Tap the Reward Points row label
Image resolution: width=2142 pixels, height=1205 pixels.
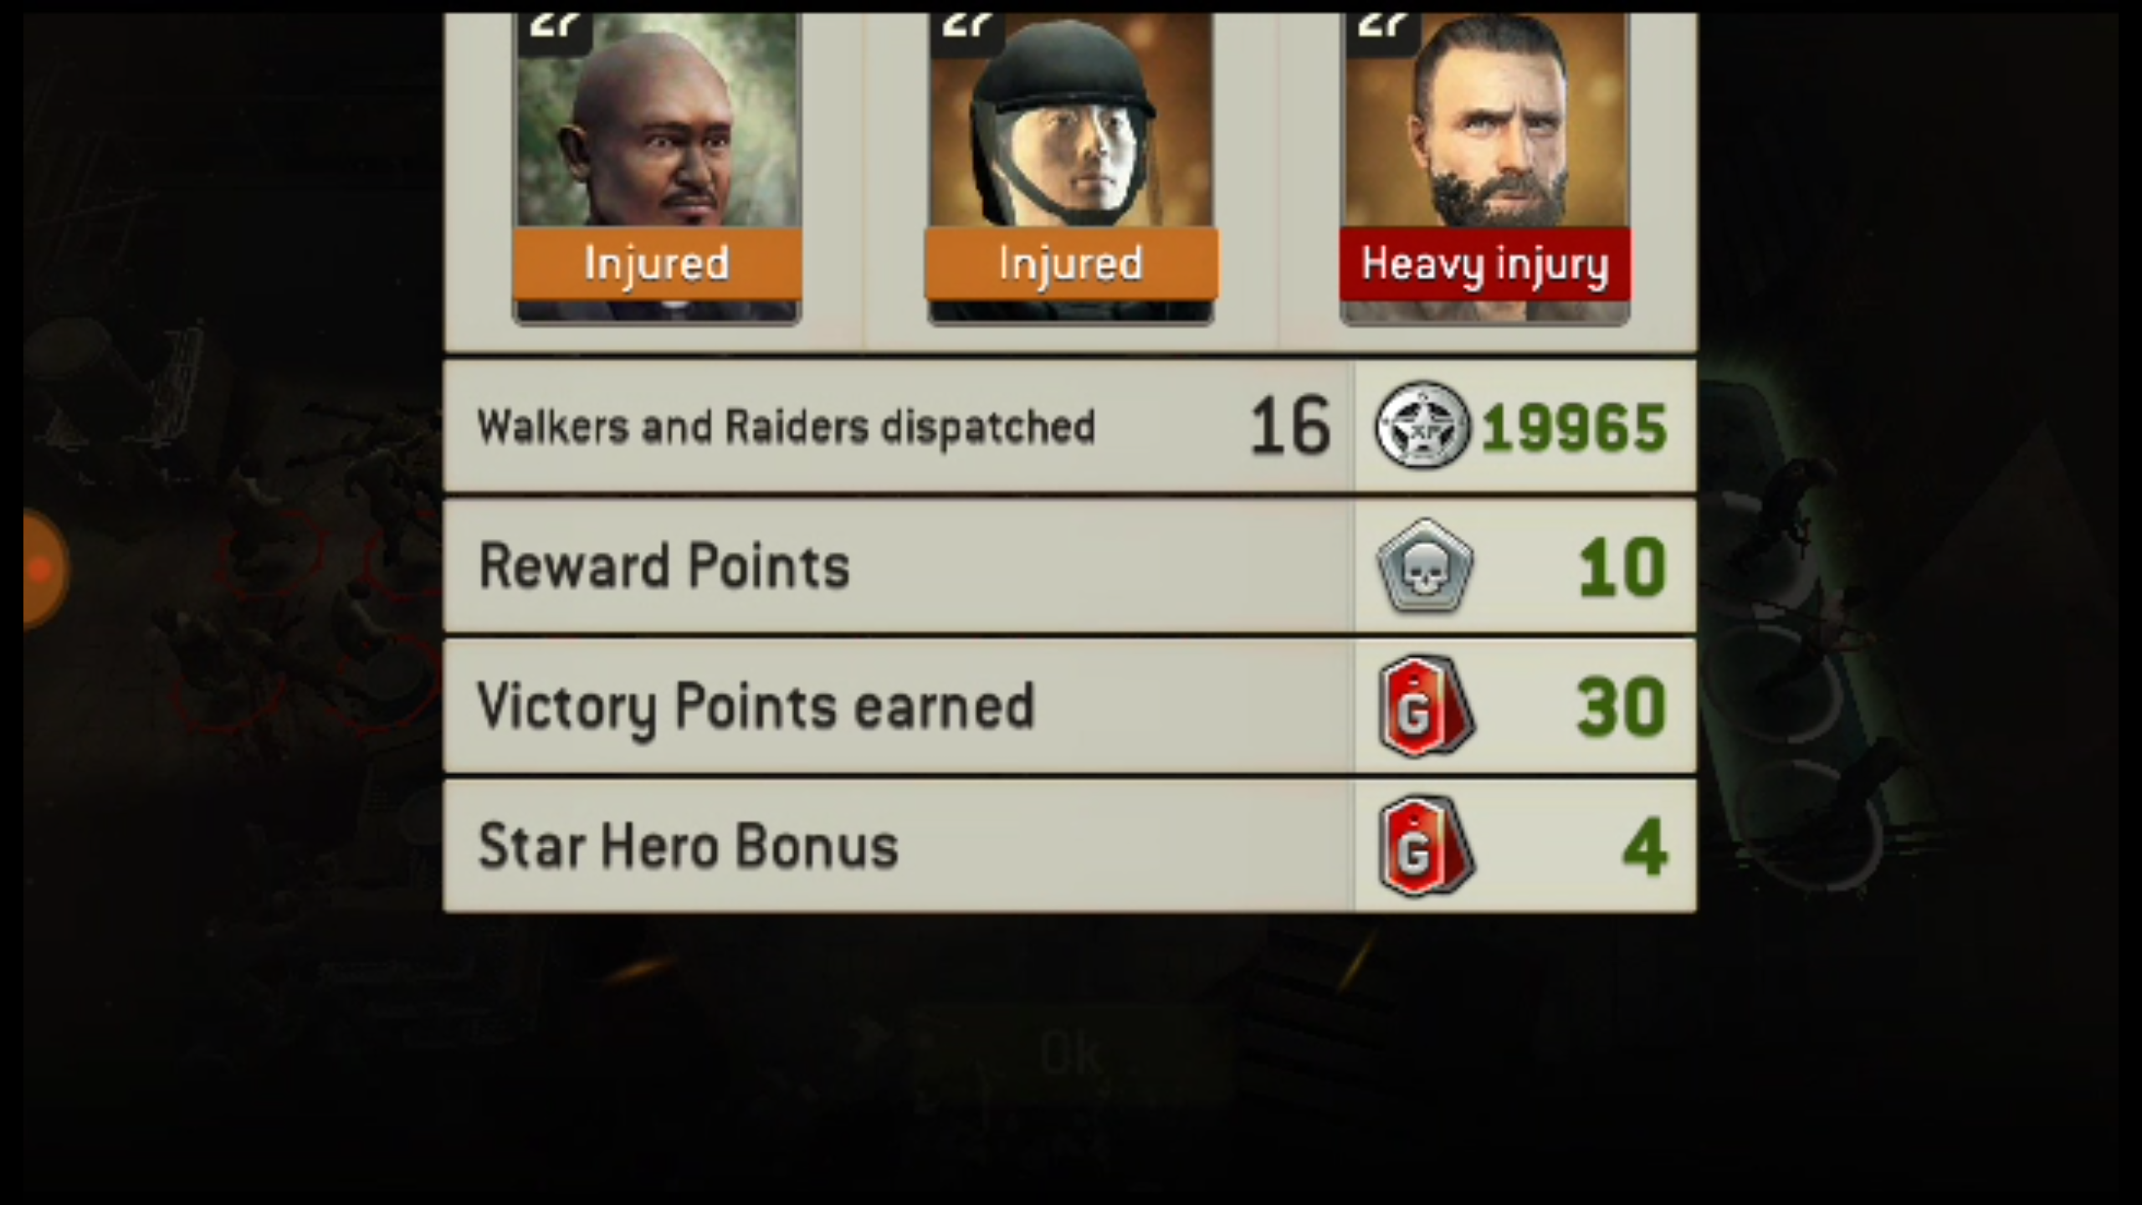[x=664, y=567]
